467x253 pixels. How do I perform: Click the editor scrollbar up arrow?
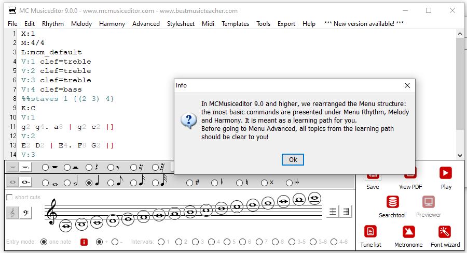(x=460, y=34)
